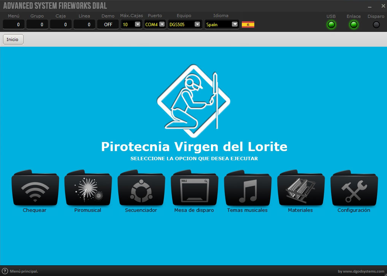
Task: Open the Configuración tools folder
Action: point(354,189)
